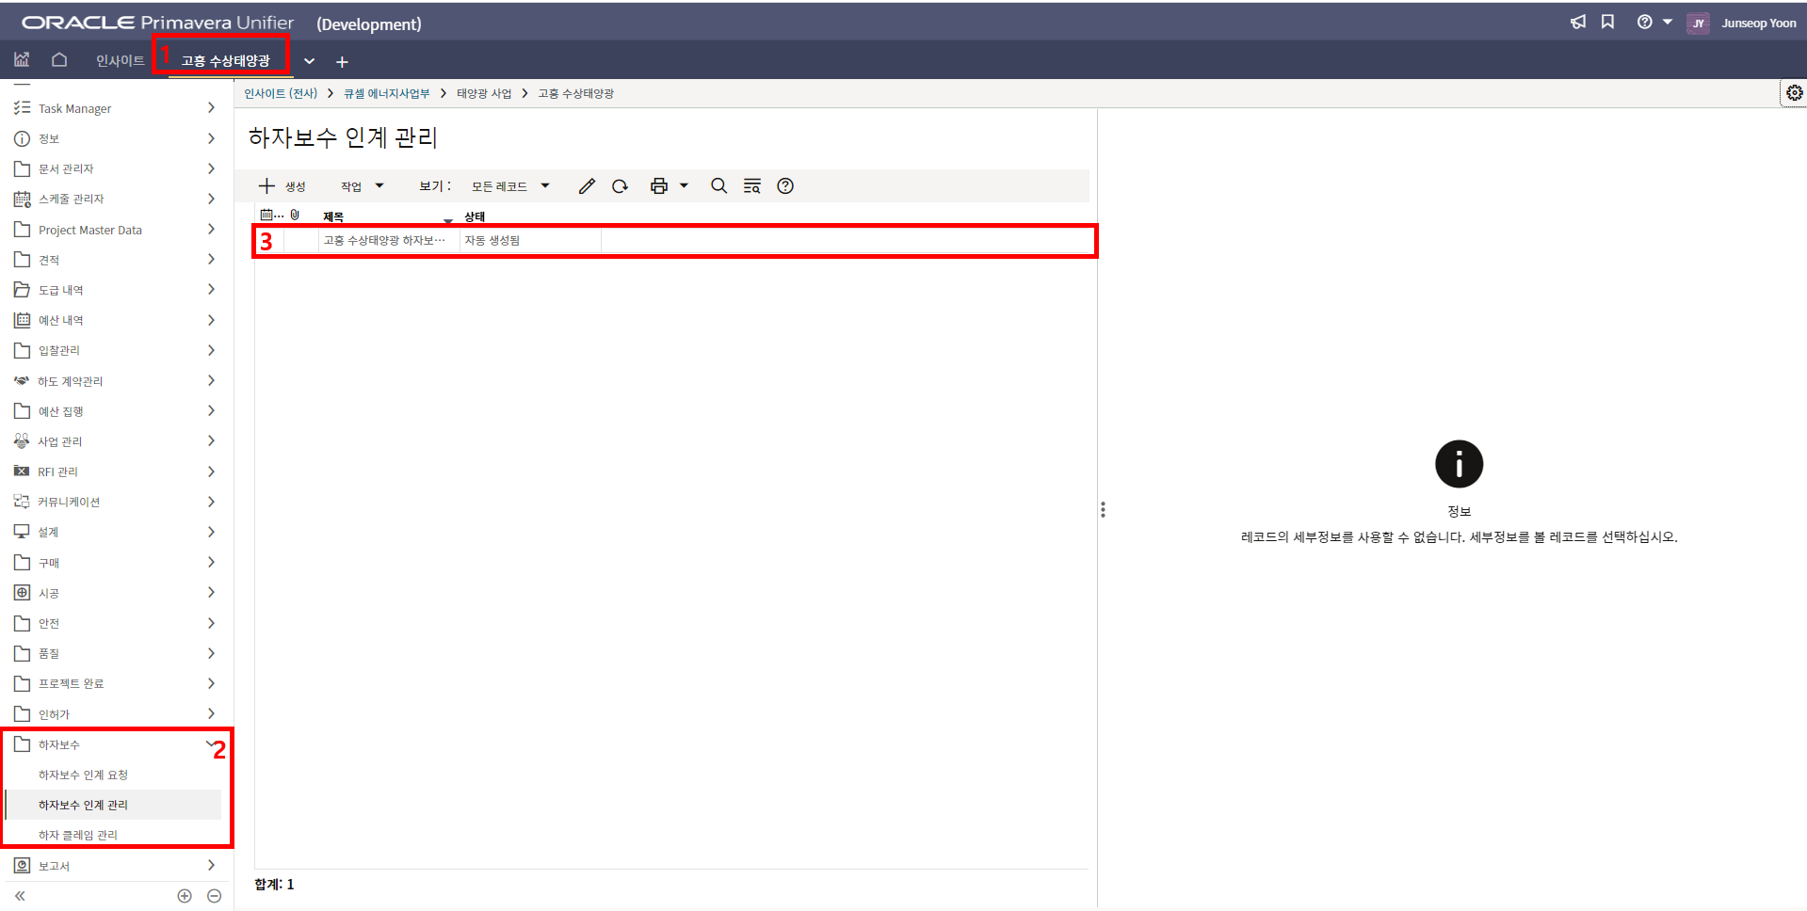This screenshot has height=911, width=1807.
Task: Click the find-on-page list search icon
Action: 751,186
